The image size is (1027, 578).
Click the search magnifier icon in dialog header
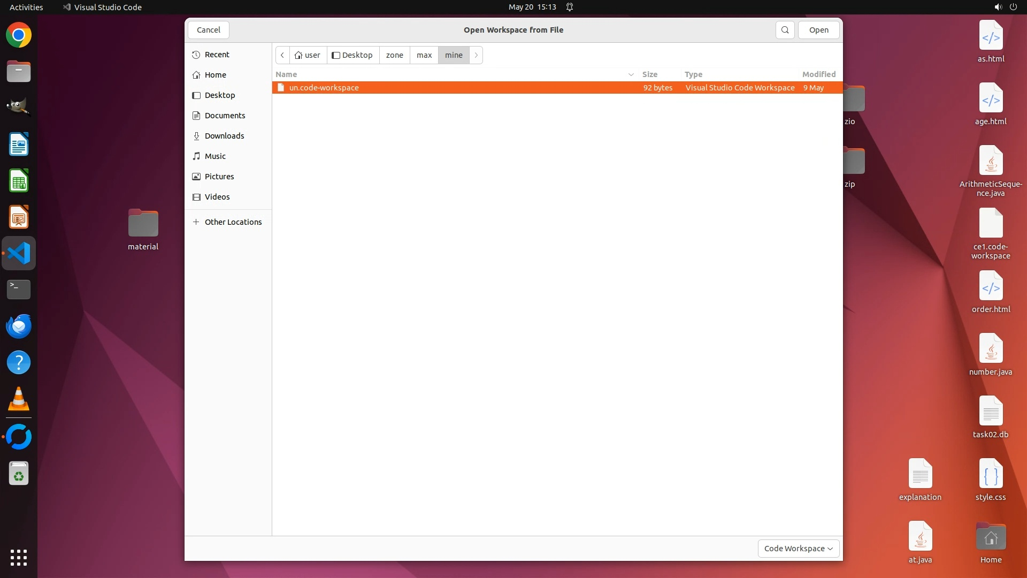785,30
